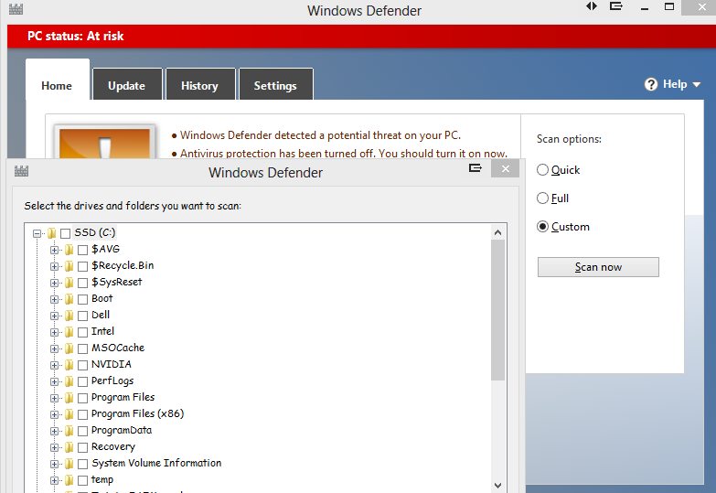
Task: Click the left-right arrows icon in main title bar
Action: 592,5
